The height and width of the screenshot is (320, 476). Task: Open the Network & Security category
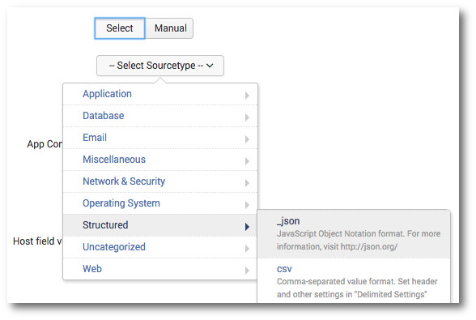(x=160, y=181)
